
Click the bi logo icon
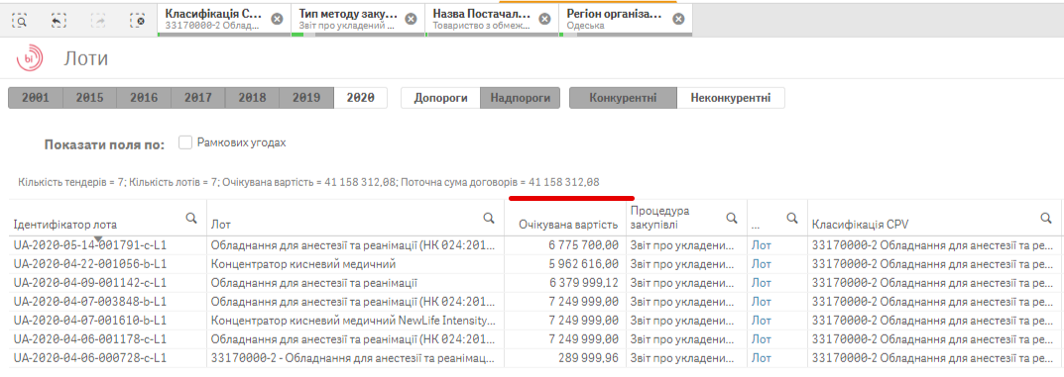[29, 58]
